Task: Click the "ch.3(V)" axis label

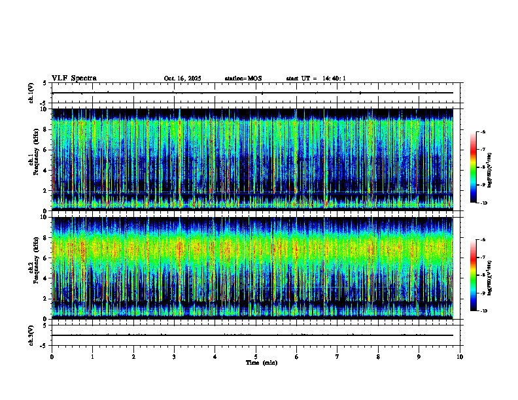Action: [x=31, y=335]
